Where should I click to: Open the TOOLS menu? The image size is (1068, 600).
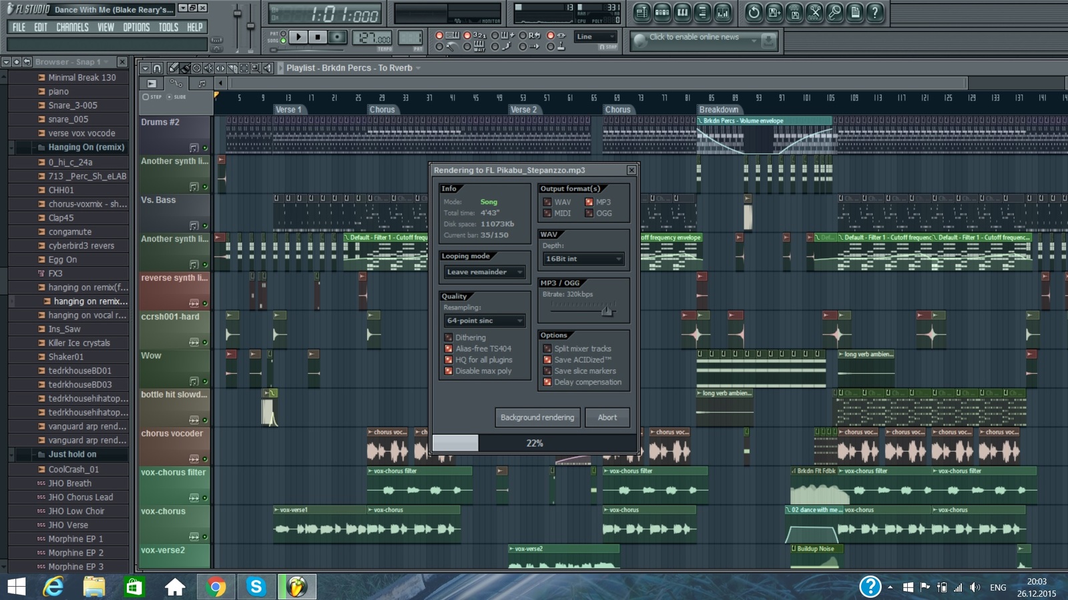point(168,27)
